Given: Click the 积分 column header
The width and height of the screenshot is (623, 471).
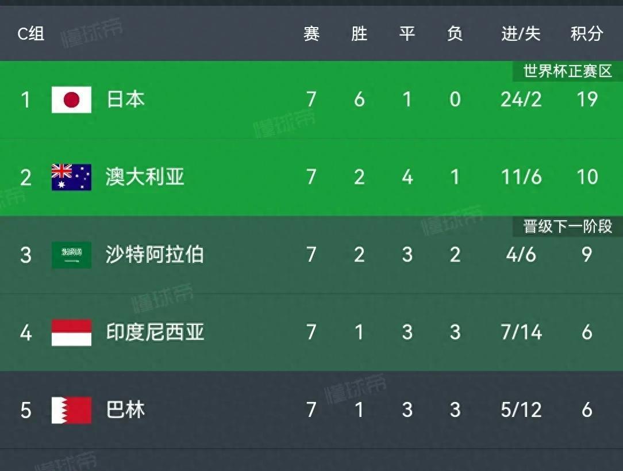Looking at the screenshot, I should (587, 34).
